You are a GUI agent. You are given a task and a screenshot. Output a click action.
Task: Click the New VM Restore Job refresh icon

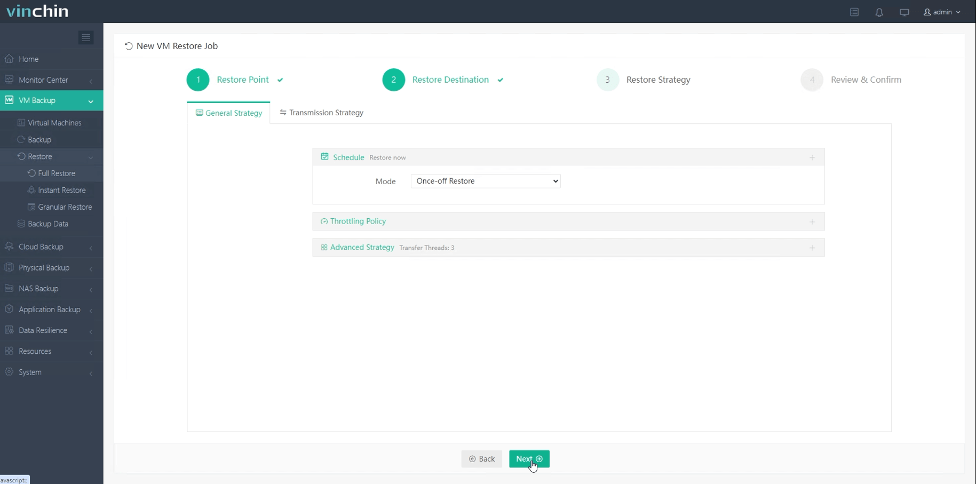(129, 46)
